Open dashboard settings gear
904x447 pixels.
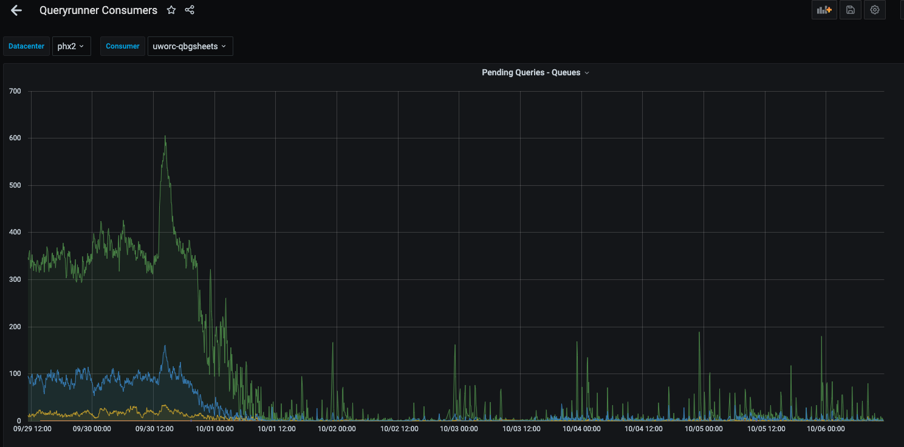pyautogui.click(x=875, y=10)
